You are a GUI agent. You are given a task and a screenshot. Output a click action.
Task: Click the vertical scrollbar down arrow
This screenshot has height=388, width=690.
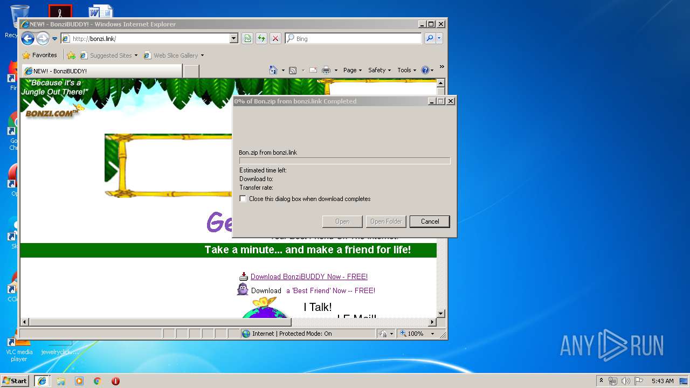(440, 313)
